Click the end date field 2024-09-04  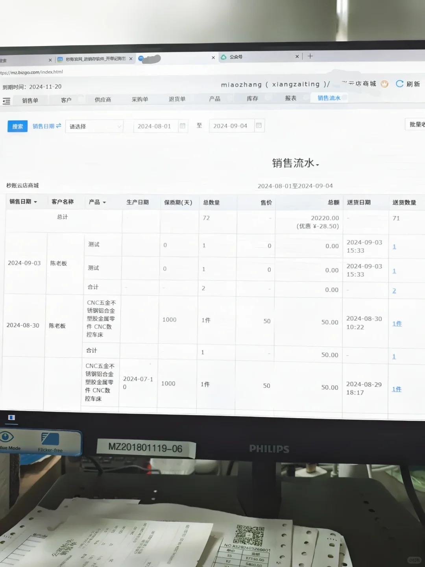coord(231,126)
